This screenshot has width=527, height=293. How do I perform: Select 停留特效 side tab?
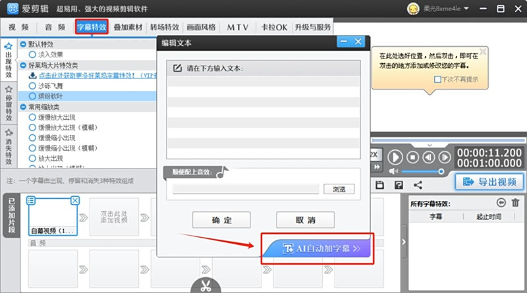click(x=9, y=103)
